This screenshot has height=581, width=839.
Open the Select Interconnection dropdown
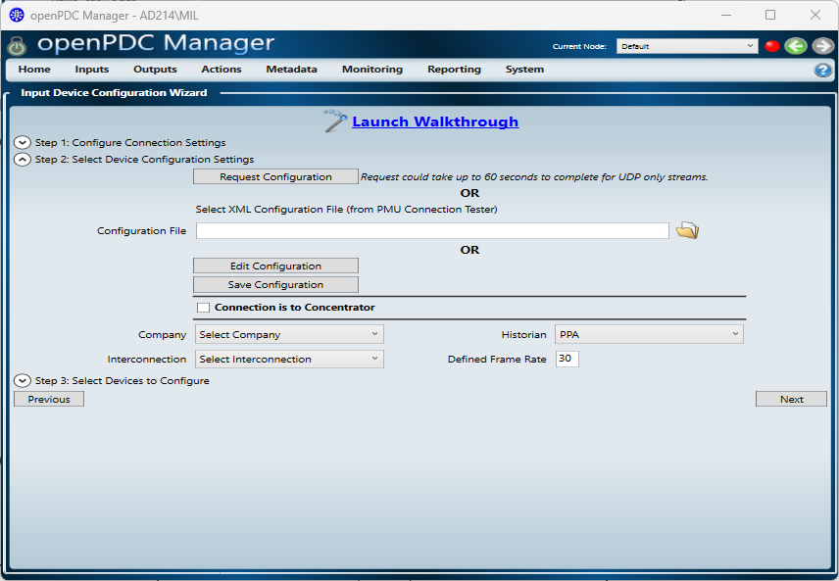[x=289, y=360]
